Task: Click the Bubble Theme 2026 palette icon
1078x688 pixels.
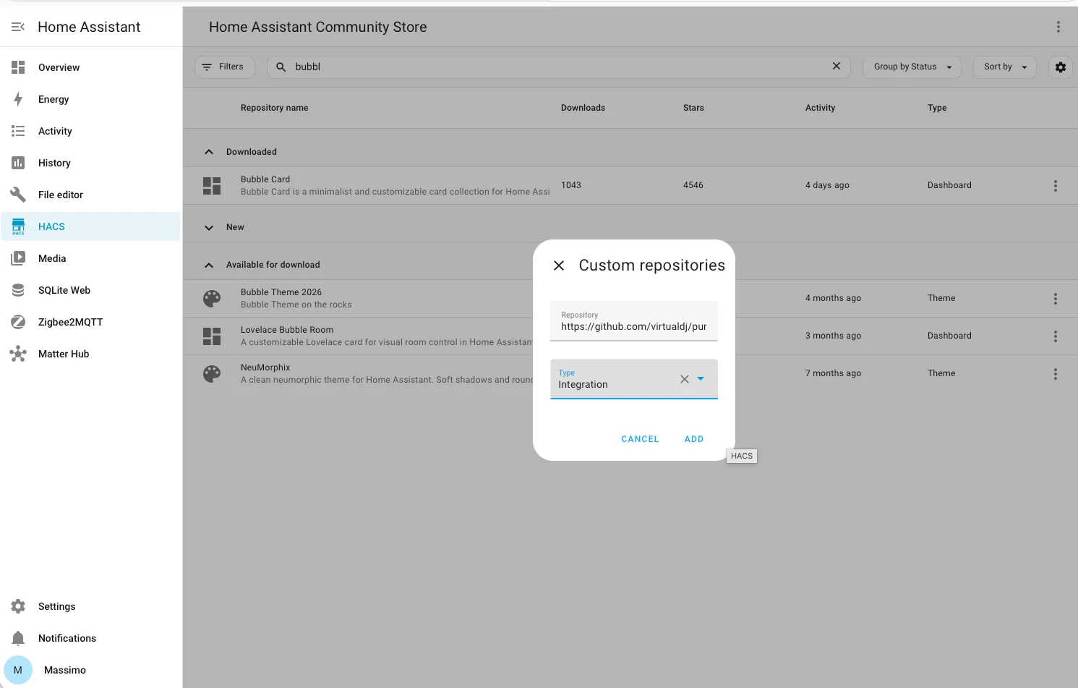Action: [212, 299]
